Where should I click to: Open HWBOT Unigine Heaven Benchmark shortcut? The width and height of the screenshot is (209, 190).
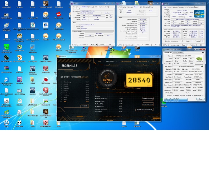coord(6,103)
